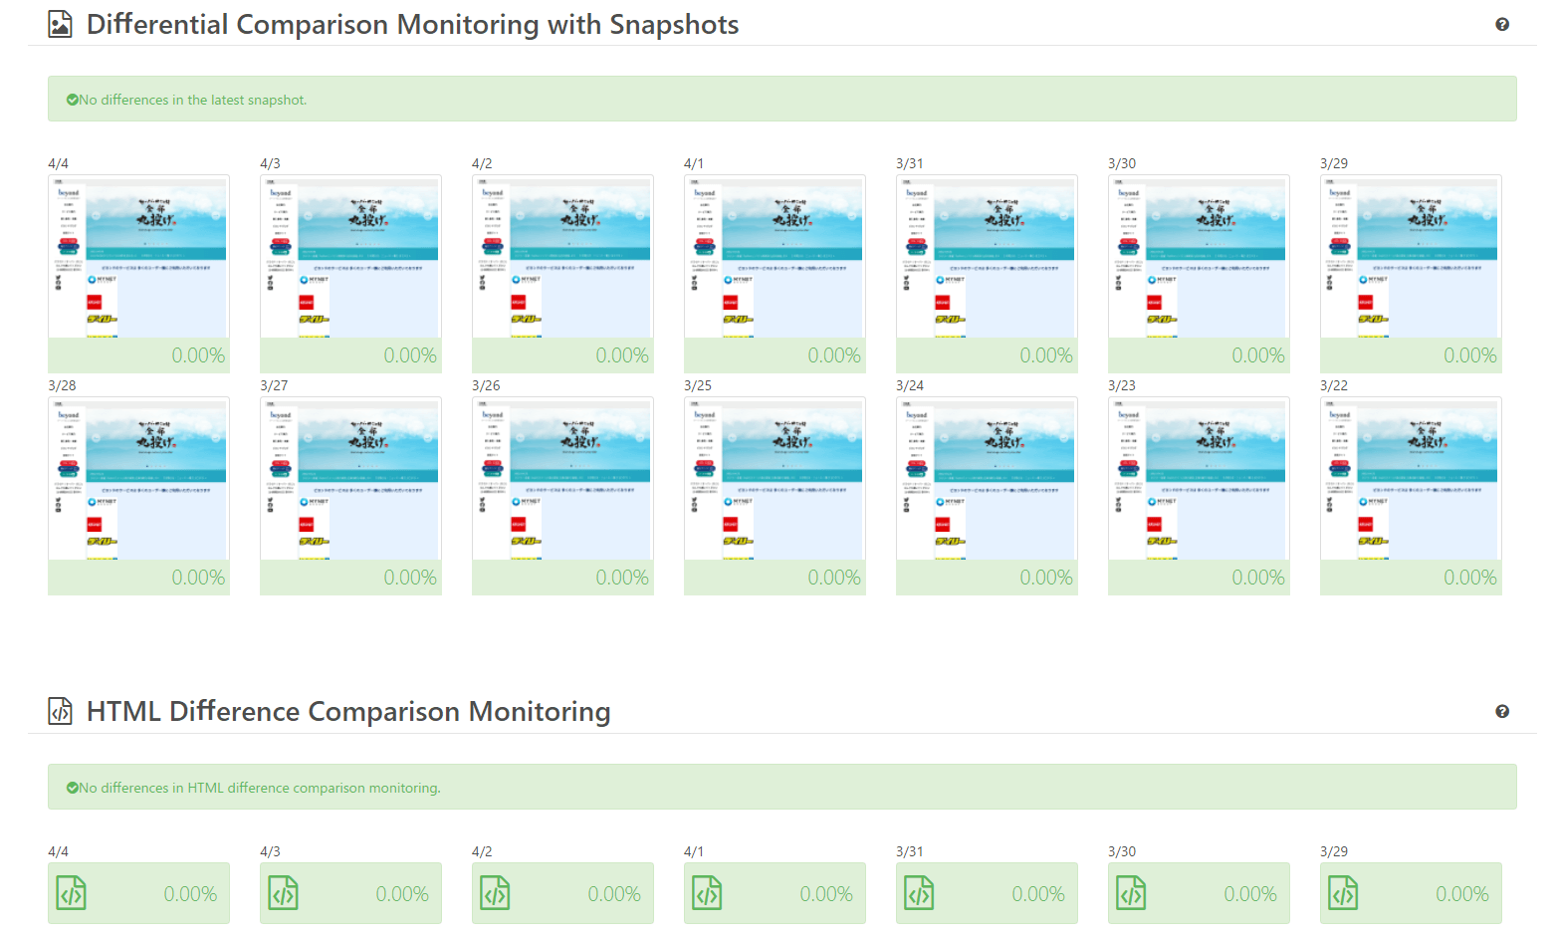The width and height of the screenshot is (1554, 936).
Task: Open the 3/30 HTML diff file icon
Action: pos(1131,893)
